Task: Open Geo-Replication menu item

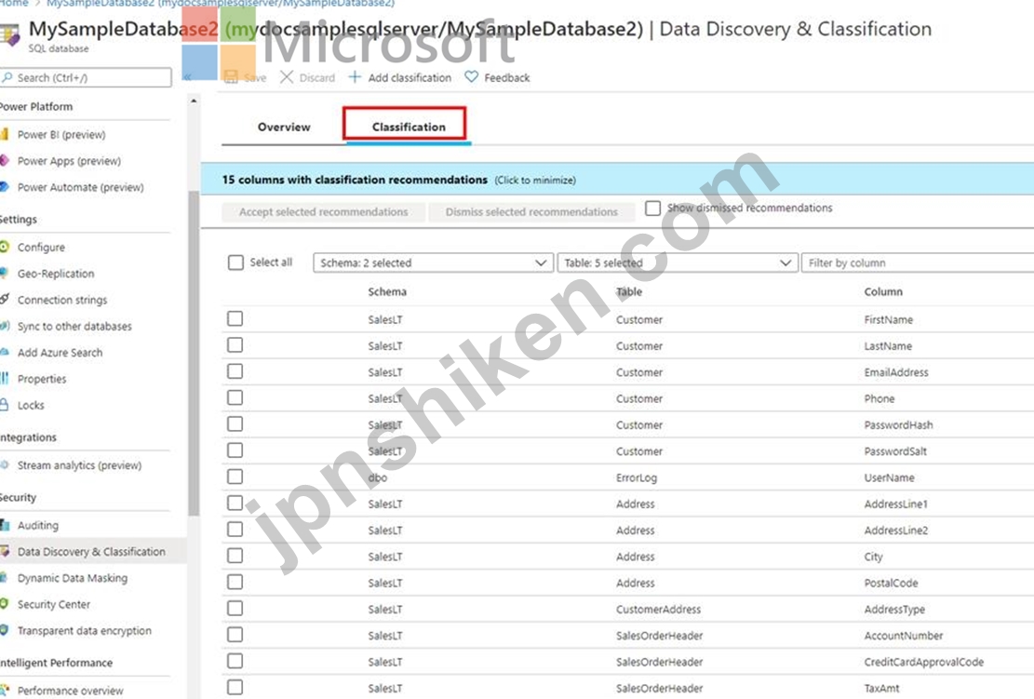Action: [56, 273]
